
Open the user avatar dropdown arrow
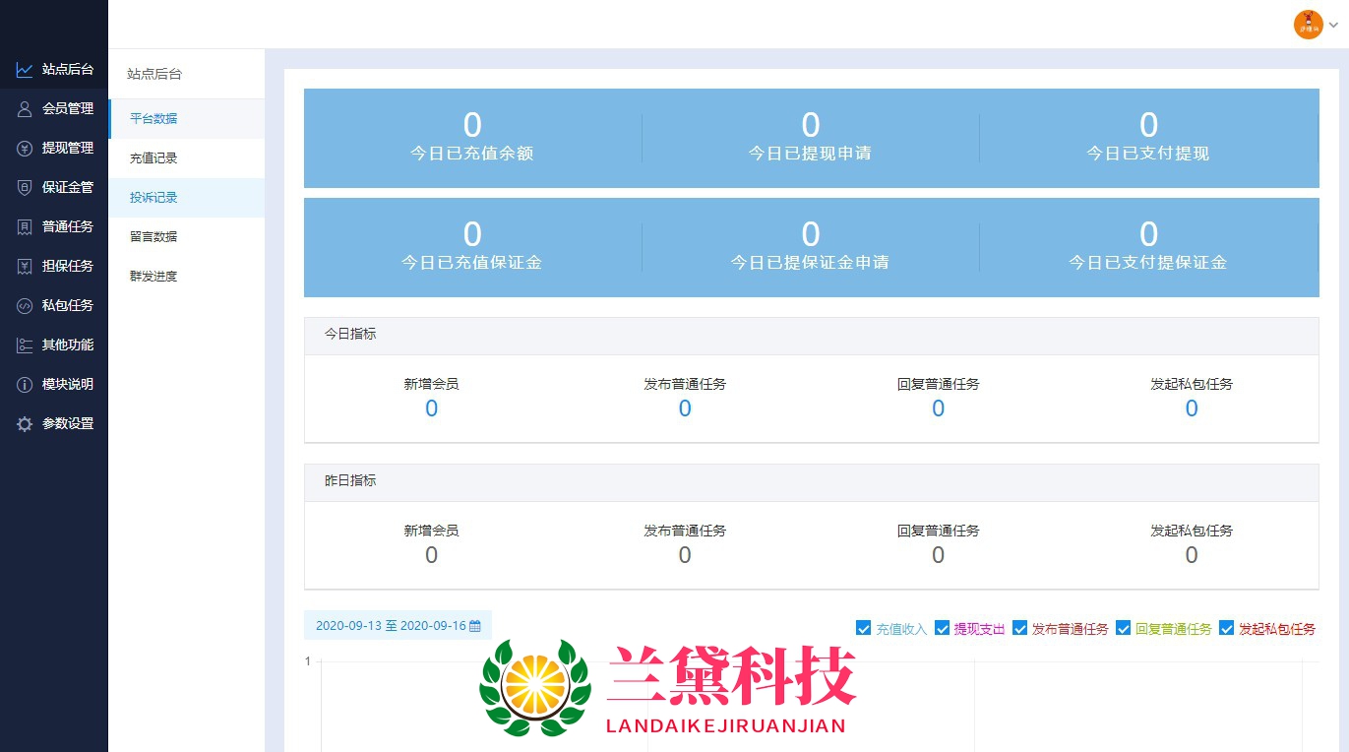[1333, 25]
